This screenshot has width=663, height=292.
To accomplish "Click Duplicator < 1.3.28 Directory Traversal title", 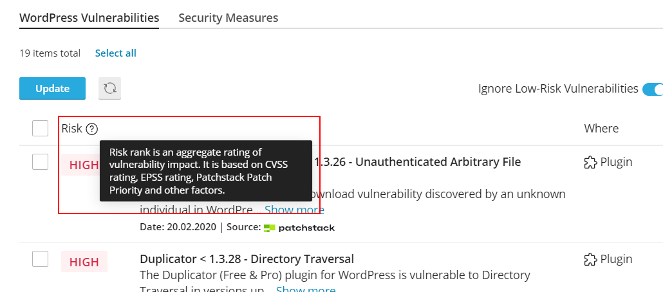I will click(247, 259).
